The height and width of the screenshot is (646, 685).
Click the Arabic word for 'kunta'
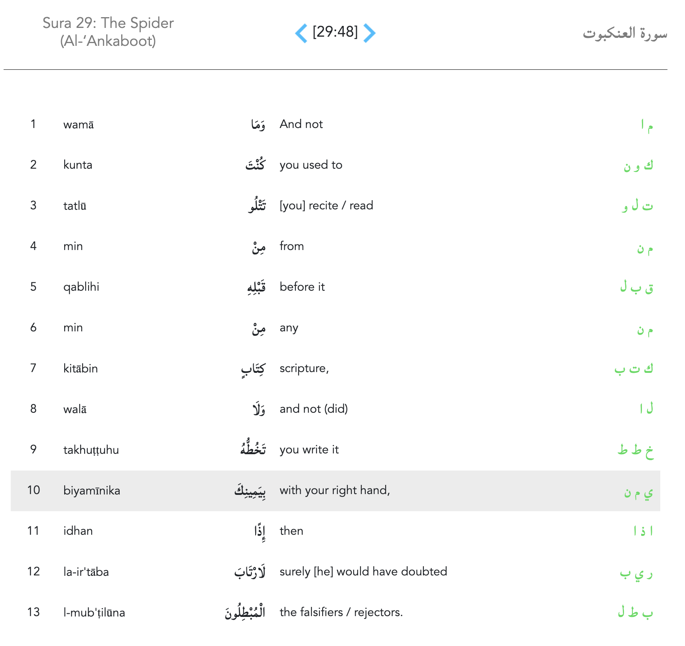click(x=255, y=165)
